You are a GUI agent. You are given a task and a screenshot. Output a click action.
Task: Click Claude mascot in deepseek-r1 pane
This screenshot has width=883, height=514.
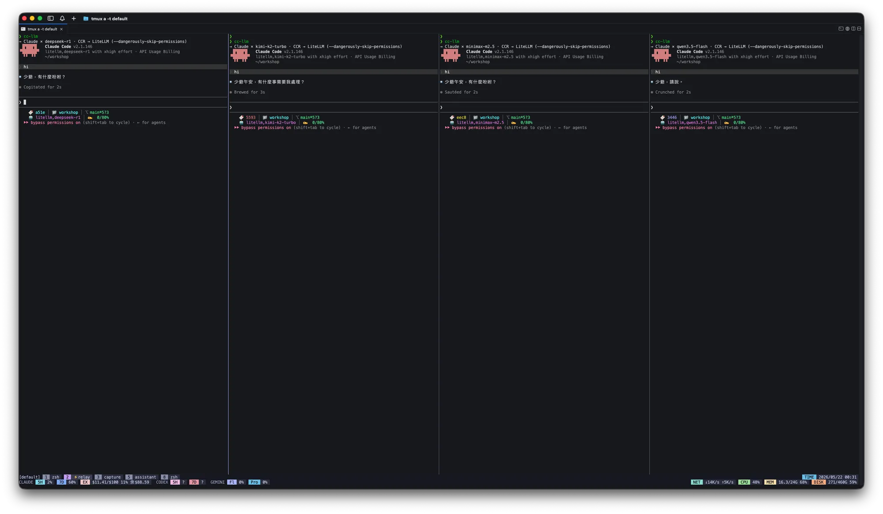pos(30,50)
